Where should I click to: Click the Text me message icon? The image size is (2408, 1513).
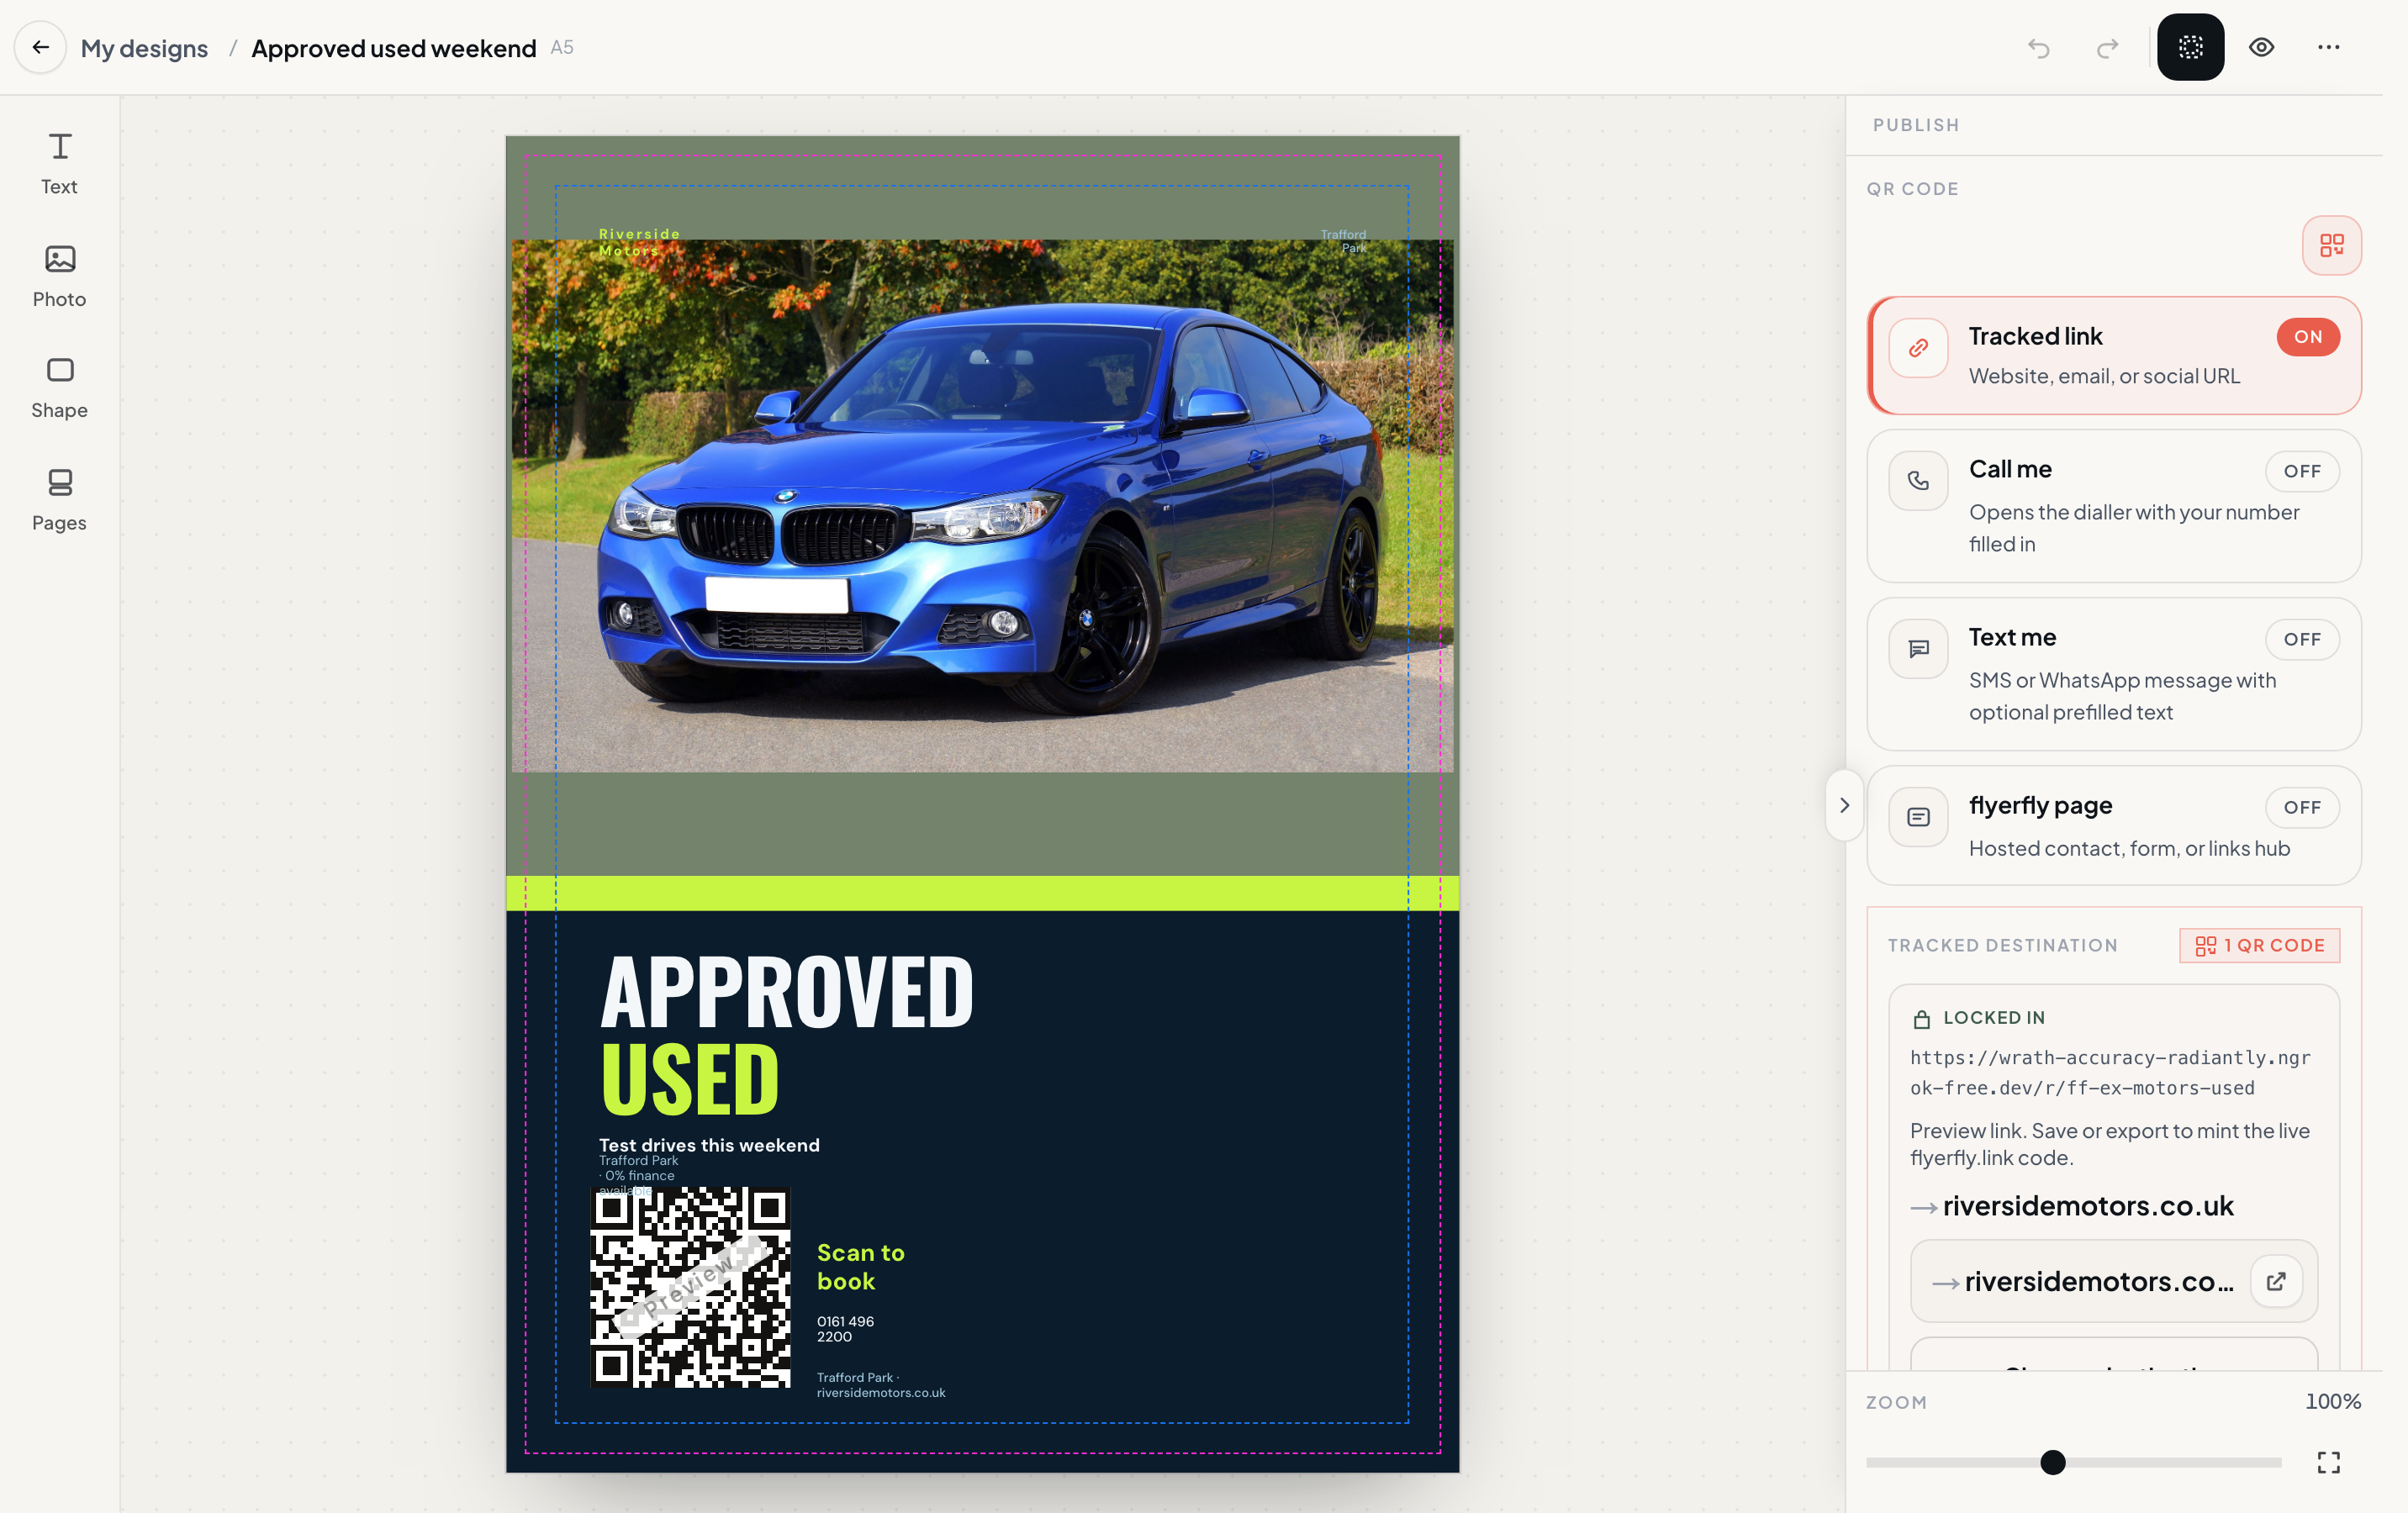[1918, 649]
